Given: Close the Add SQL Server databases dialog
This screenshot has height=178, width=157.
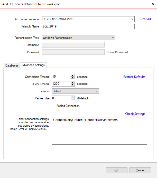Looking at the screenshot, I should tap(153, 4).
